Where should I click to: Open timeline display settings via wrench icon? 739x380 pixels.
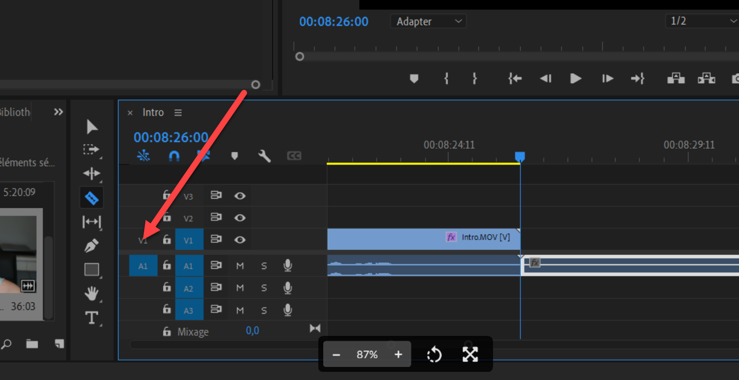tap(264, 156)
